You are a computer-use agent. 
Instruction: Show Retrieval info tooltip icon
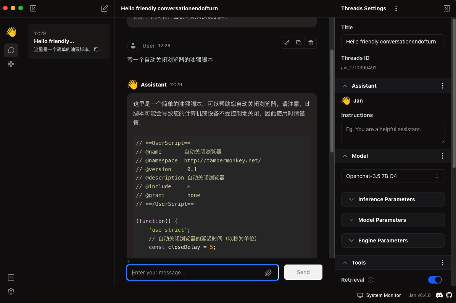click(x=370, y=280)
